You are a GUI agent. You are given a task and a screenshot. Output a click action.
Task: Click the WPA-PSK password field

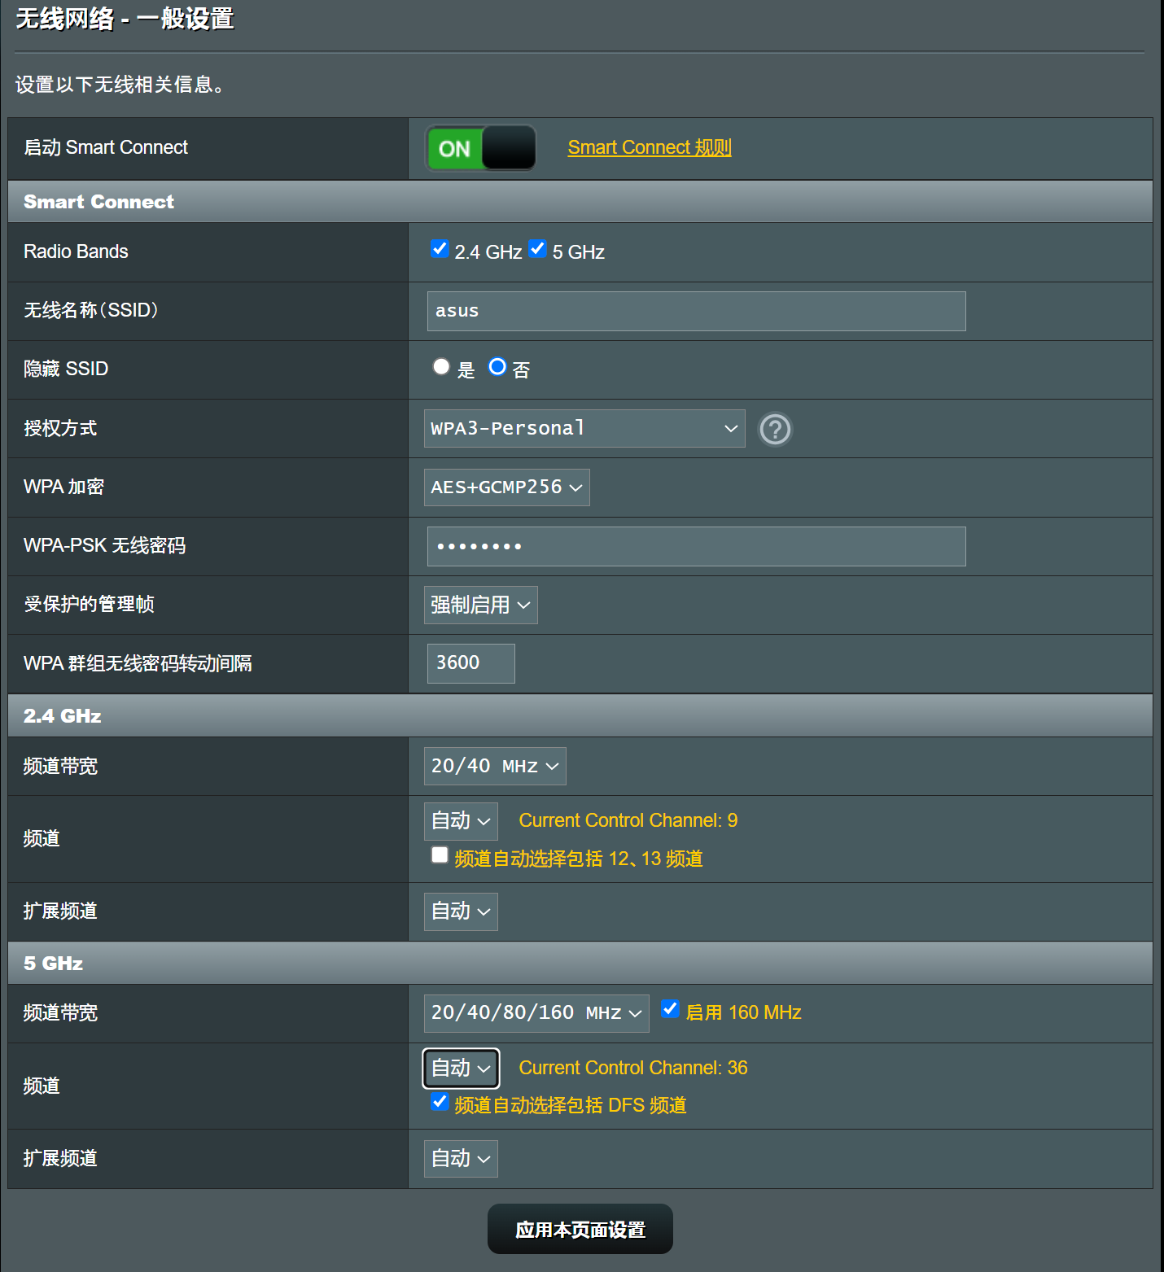point(696,547)
